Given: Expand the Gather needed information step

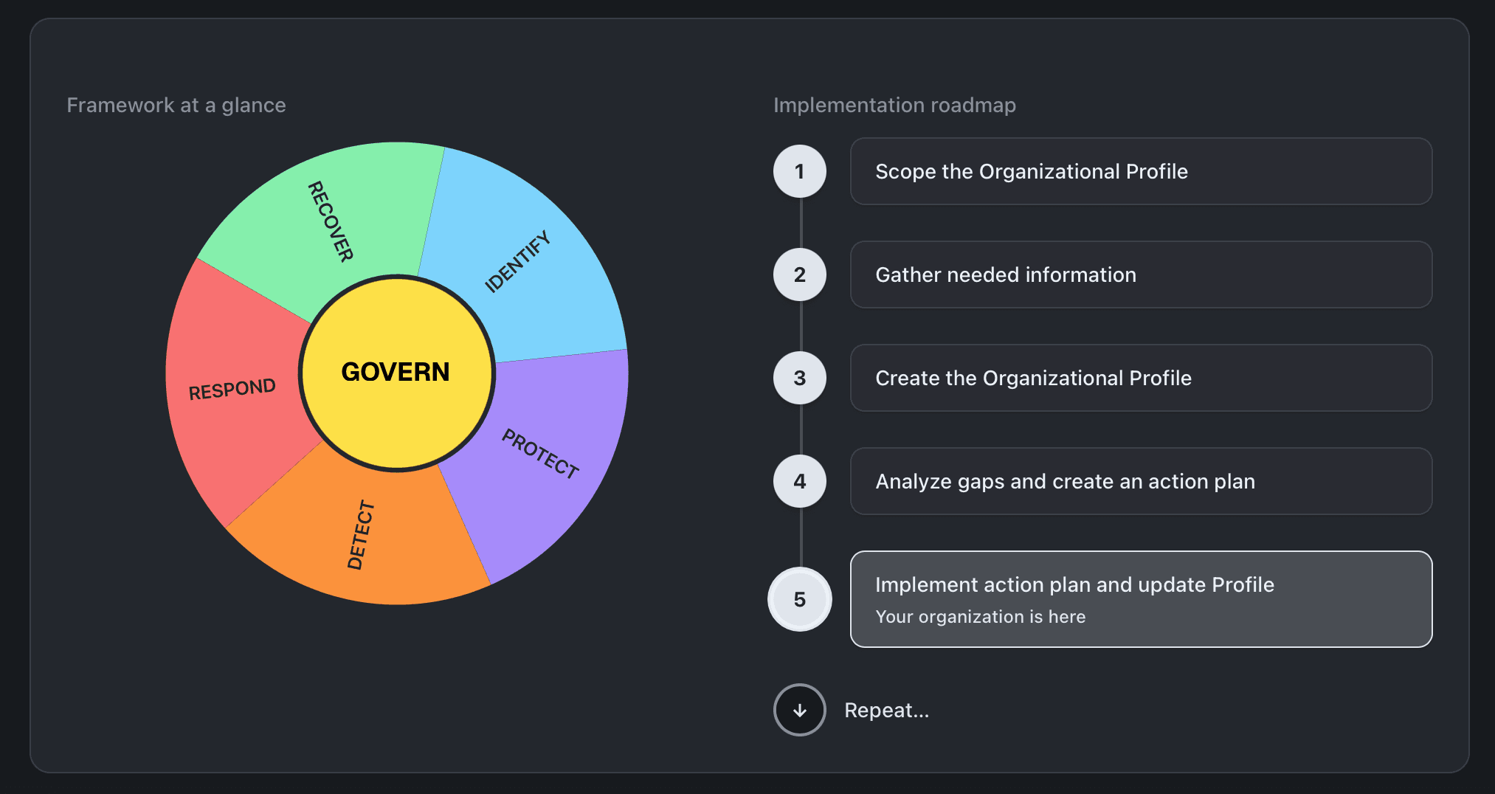Looking at the screenshot, I should click(1140, 275).
